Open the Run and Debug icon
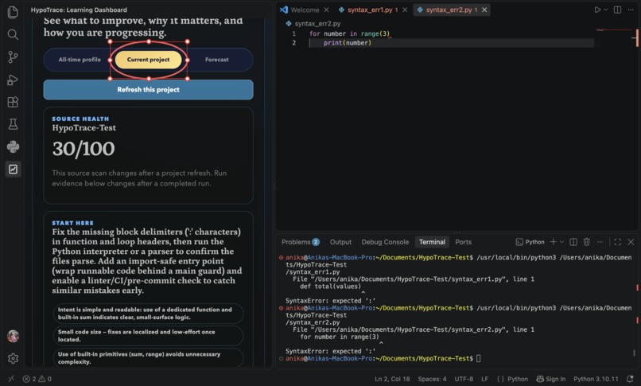Viewport: 641px width, 386px height. (x=13, y=80)
